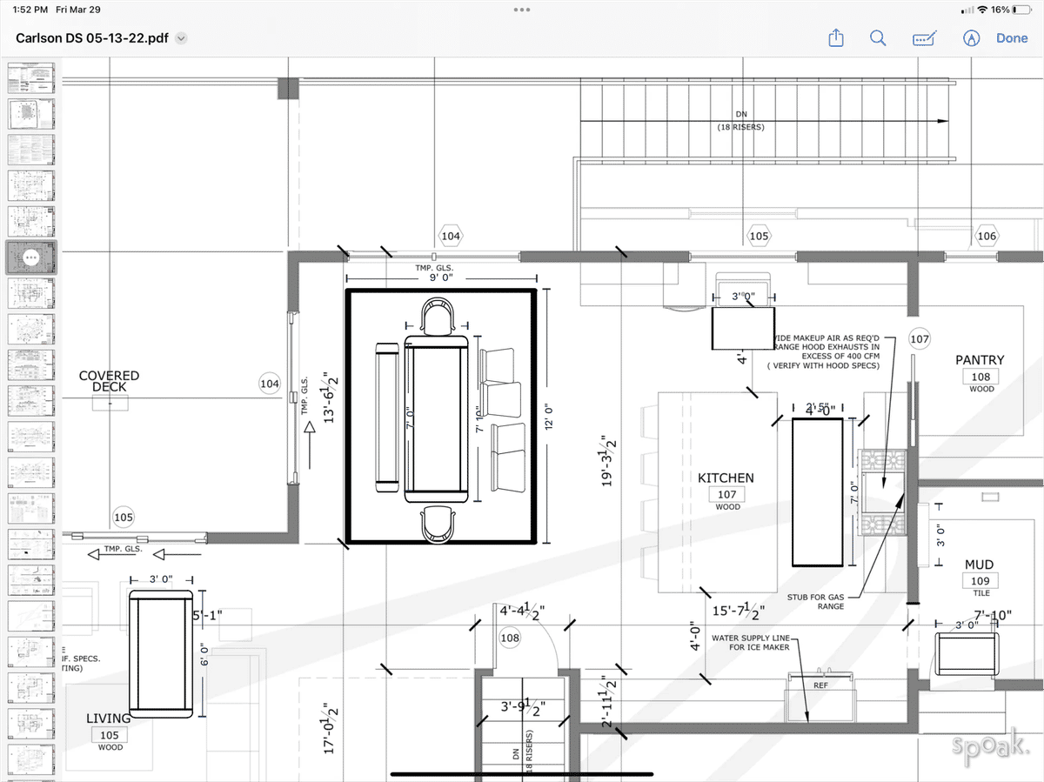The image size is (1044, 782).
Task: Tap Done to close the document
Action: click(x=1012, y=37)
